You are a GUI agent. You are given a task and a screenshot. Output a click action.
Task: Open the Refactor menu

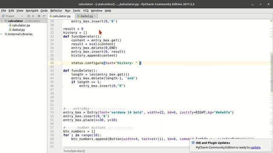[x=56, y=11]
